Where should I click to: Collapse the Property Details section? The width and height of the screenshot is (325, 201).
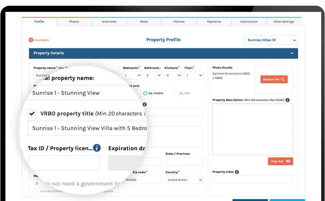(292, 53)
